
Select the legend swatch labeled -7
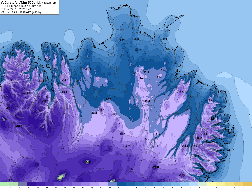pyautogui.click(x=148, y=184)
